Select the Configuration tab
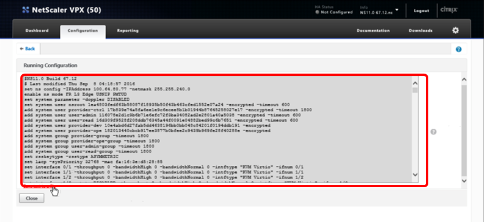Viewport: 484px width, 222px height. click(x=83, y=31)
